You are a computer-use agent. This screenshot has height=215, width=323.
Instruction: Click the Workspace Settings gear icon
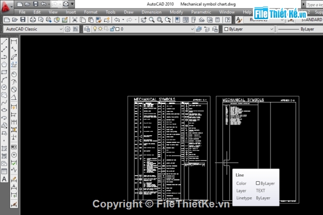67,29
